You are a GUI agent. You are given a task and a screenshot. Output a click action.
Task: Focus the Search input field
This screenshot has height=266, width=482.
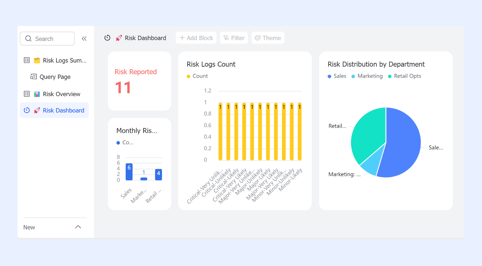(47, 38)
